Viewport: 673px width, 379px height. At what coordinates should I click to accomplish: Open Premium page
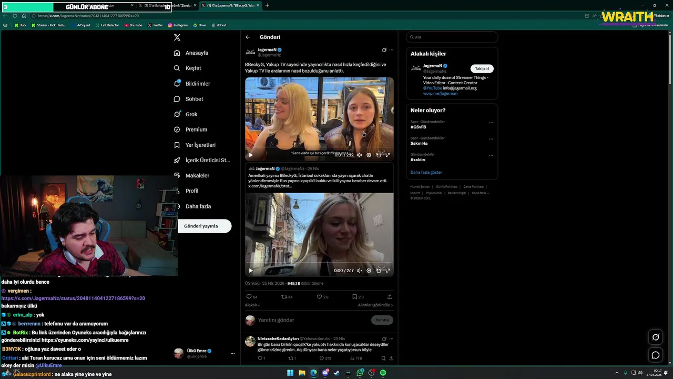(190, 129)
